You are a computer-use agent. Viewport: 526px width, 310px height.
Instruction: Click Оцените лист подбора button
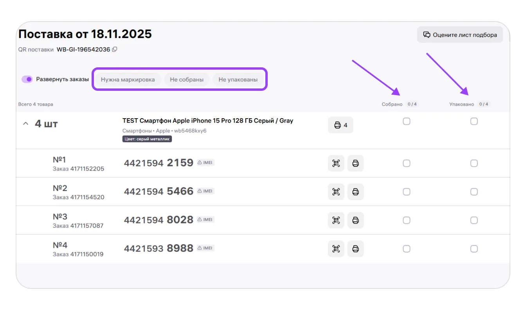point(460,35)
